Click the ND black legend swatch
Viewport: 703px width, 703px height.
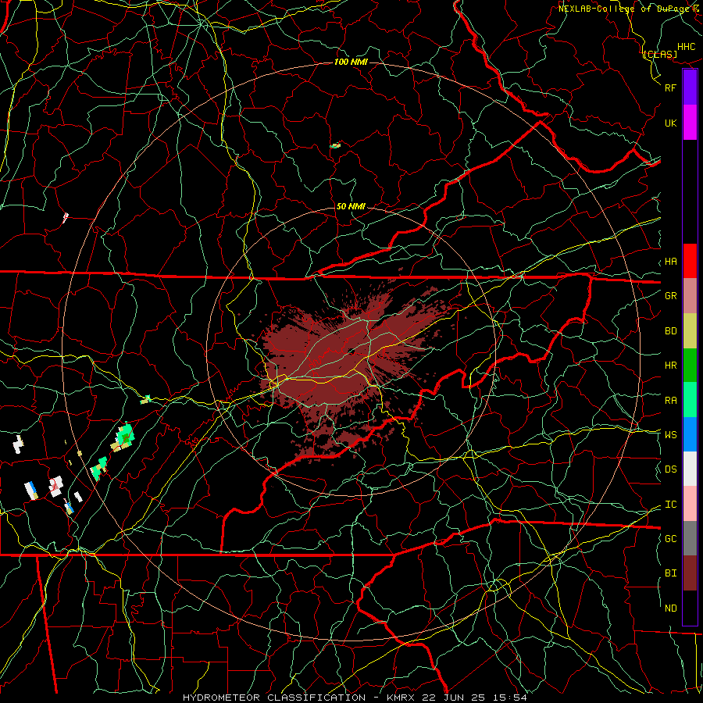(x=690, y=608)
